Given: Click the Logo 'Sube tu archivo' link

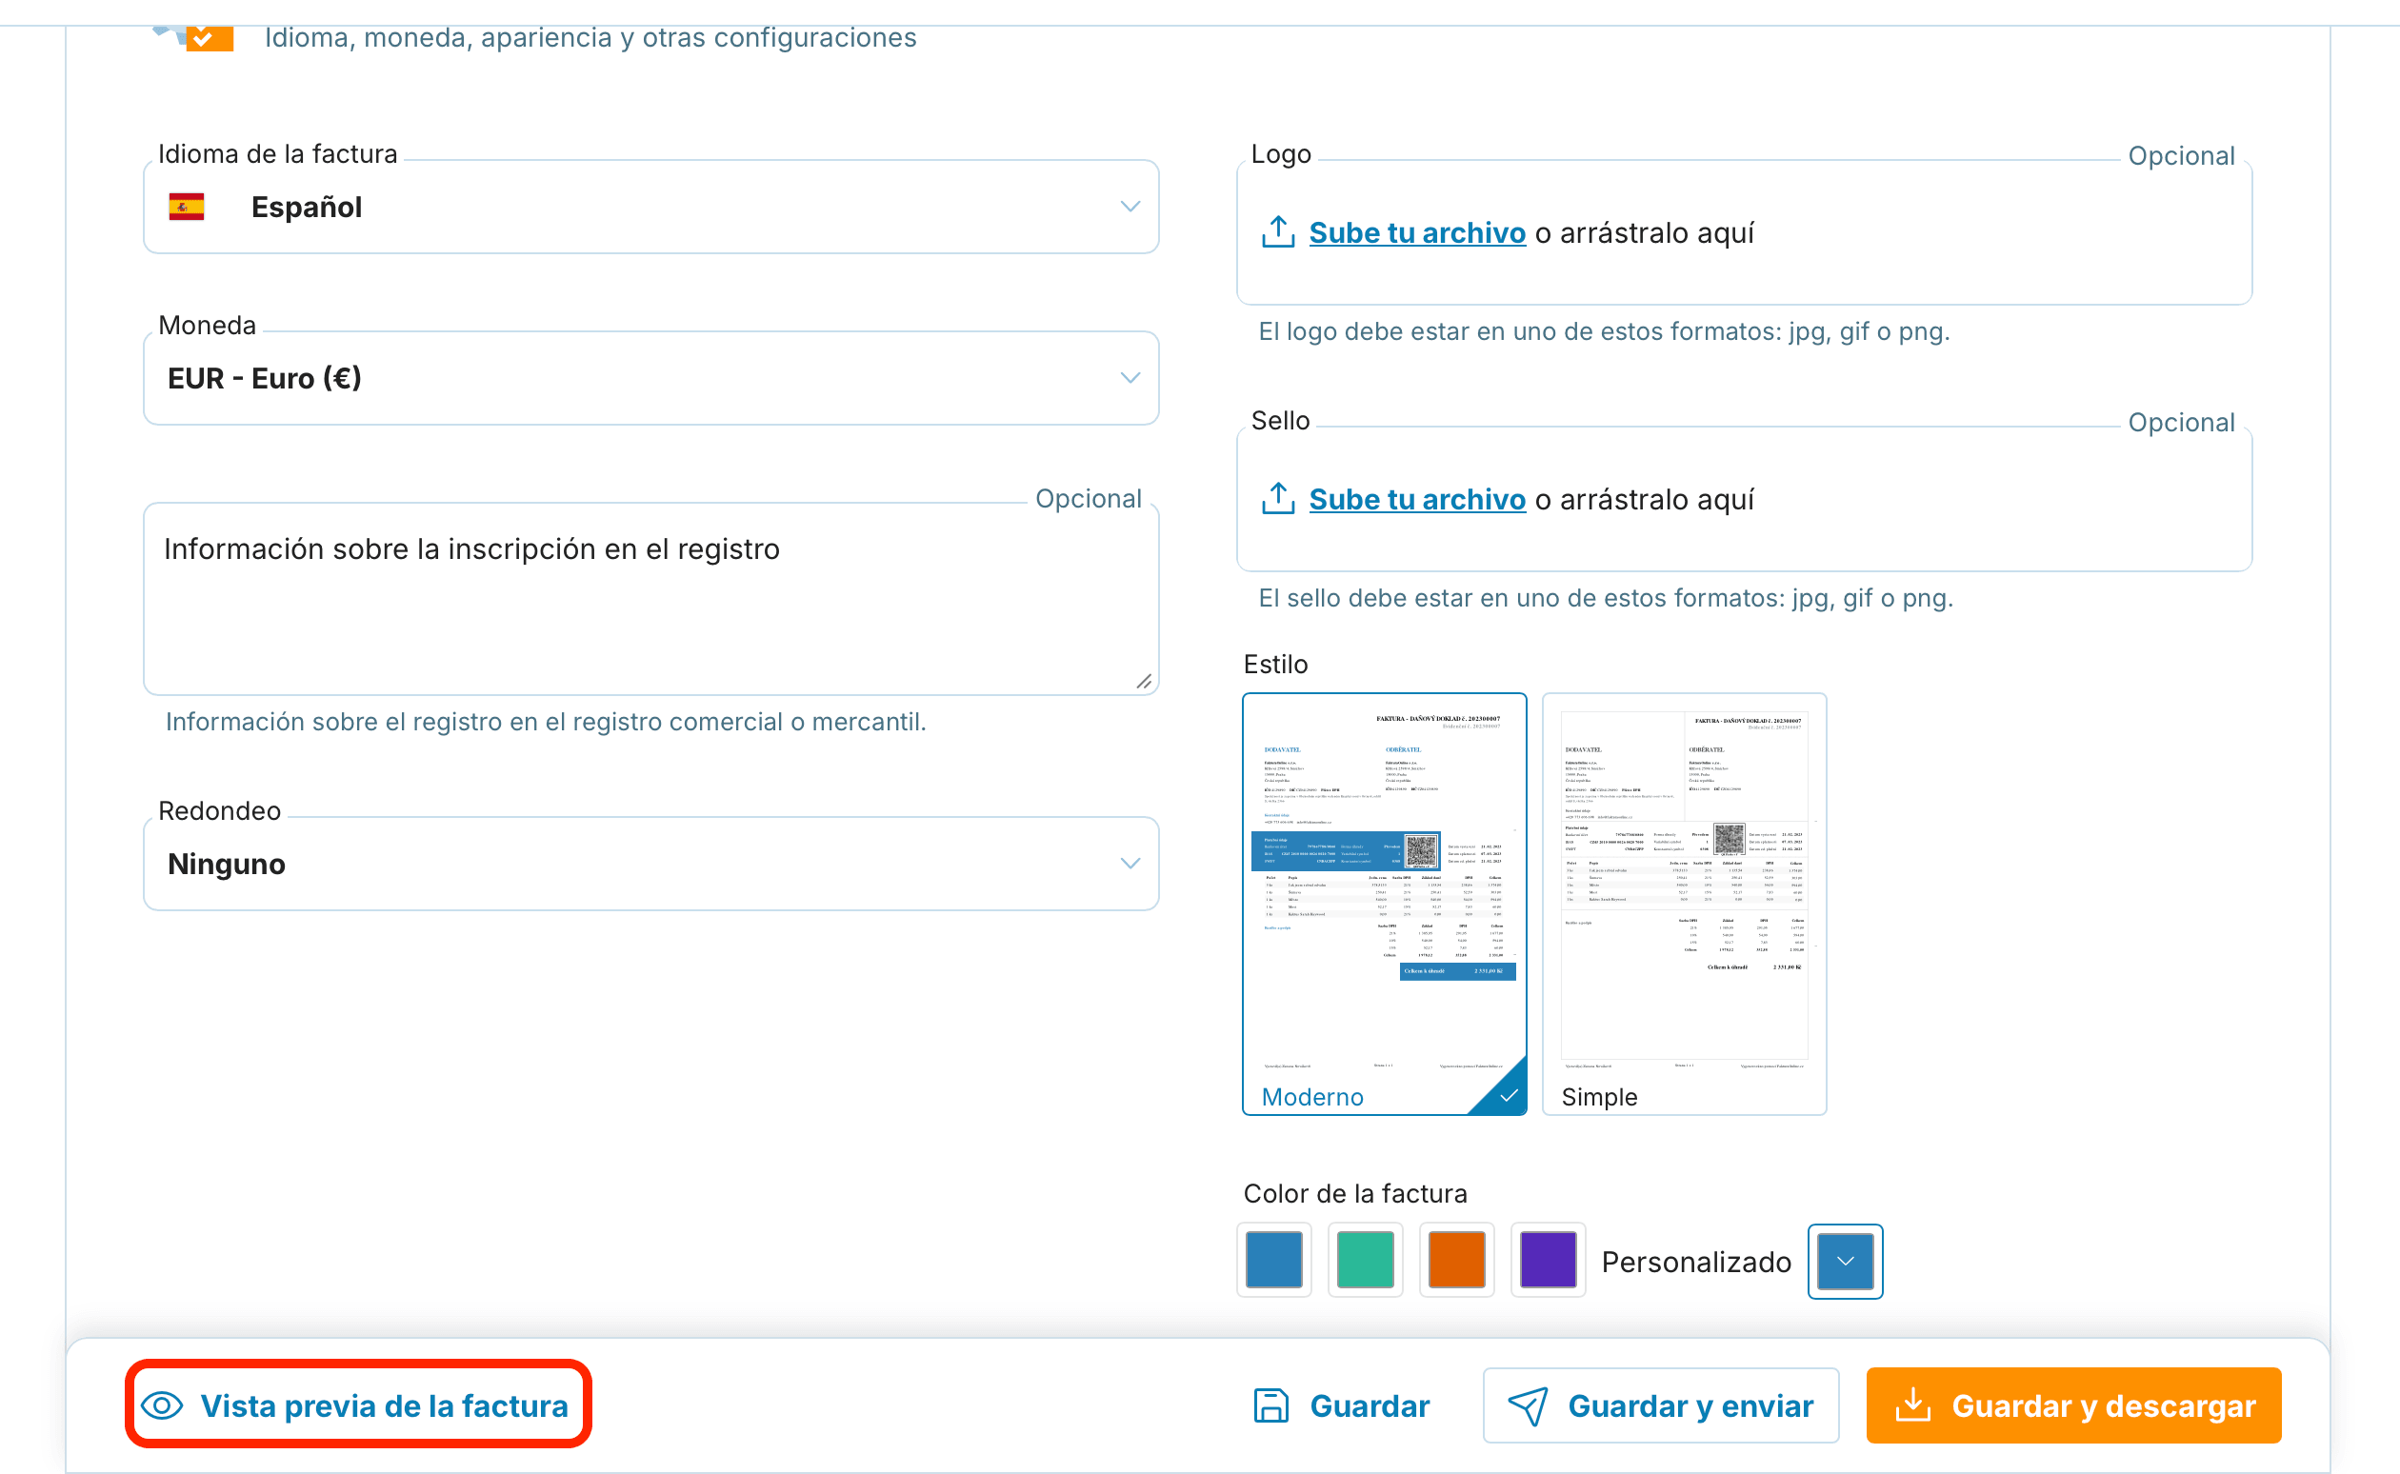Looking at the screenshot, I should coord(1416,233).
